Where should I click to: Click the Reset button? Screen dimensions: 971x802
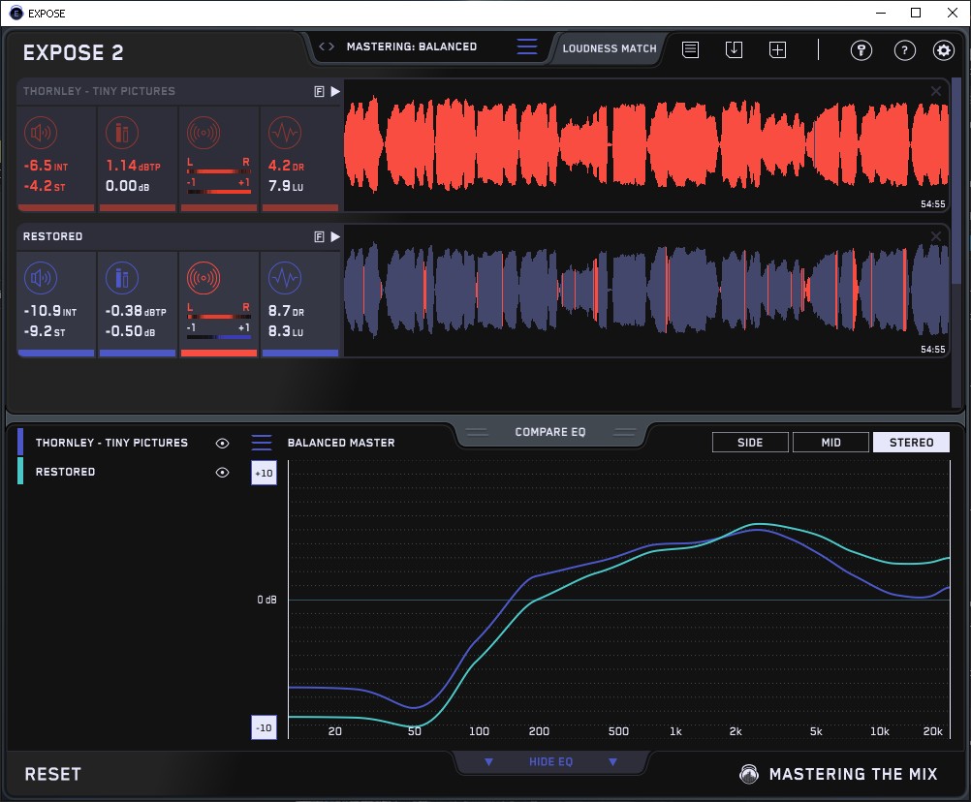[53, 774]
